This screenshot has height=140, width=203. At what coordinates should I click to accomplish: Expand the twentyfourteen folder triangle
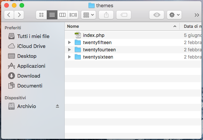(70, 49)
